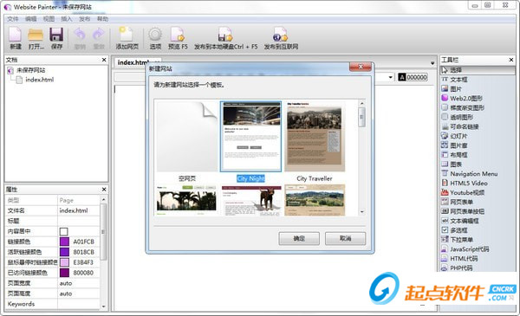Open the tab list dropdown arrow
The image size is (520, 316).
[x=432, y=63]
